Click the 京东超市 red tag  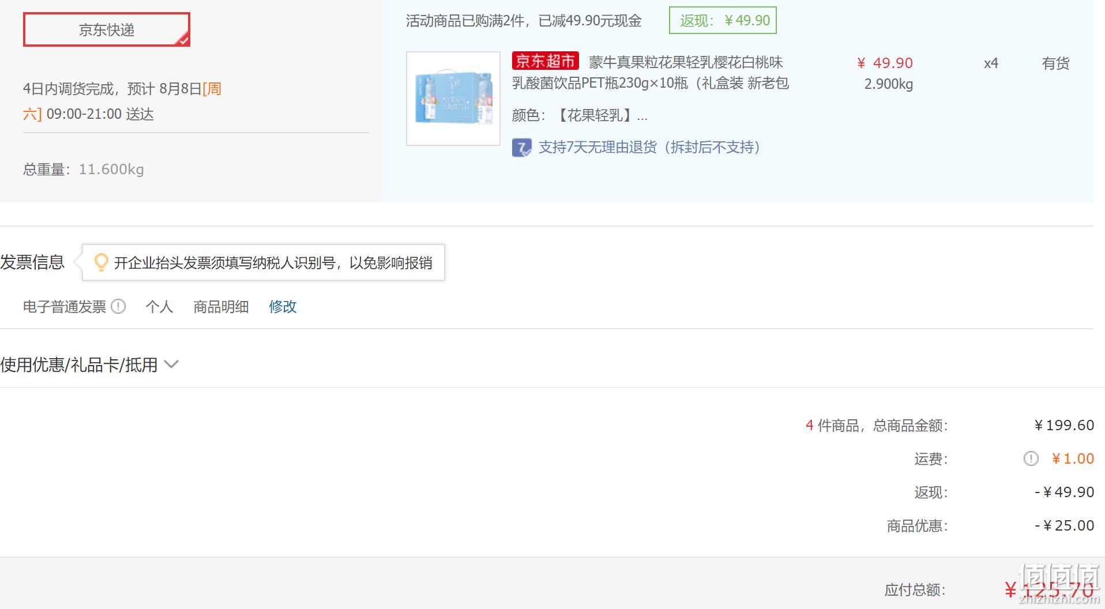(545, 61)
